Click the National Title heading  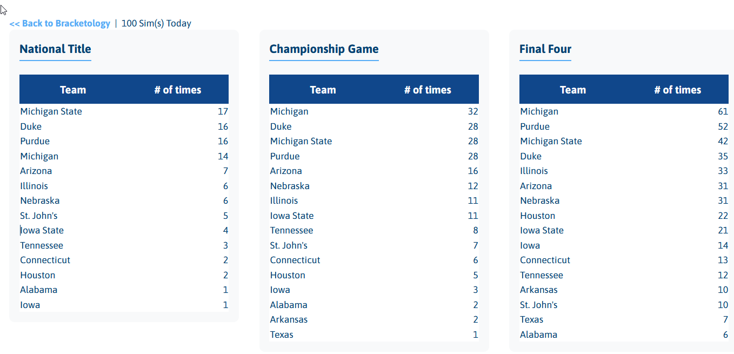tap(55, 49)
